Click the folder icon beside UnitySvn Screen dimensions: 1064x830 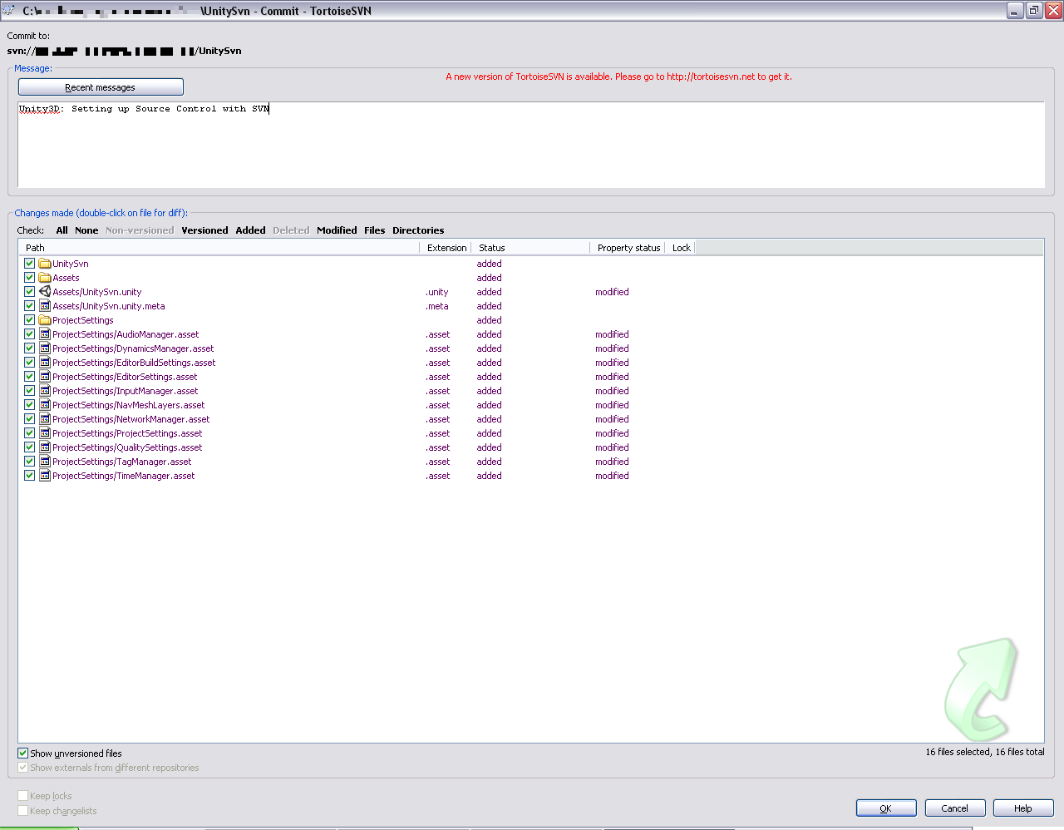(x=45, y=264)
